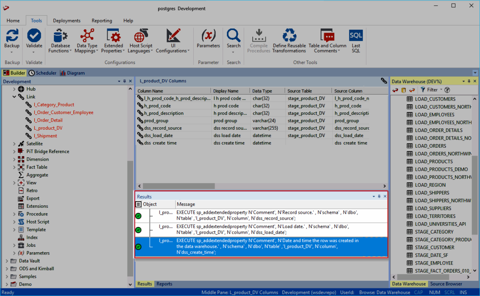The image size is (480, 296).
Task: Click the Filter funnel in Data Warehouse pane
Action: pyautogui.click(x=423, y=90)
